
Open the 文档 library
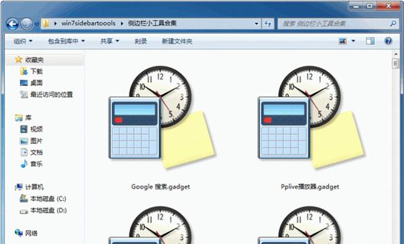(x=36, y=153)
